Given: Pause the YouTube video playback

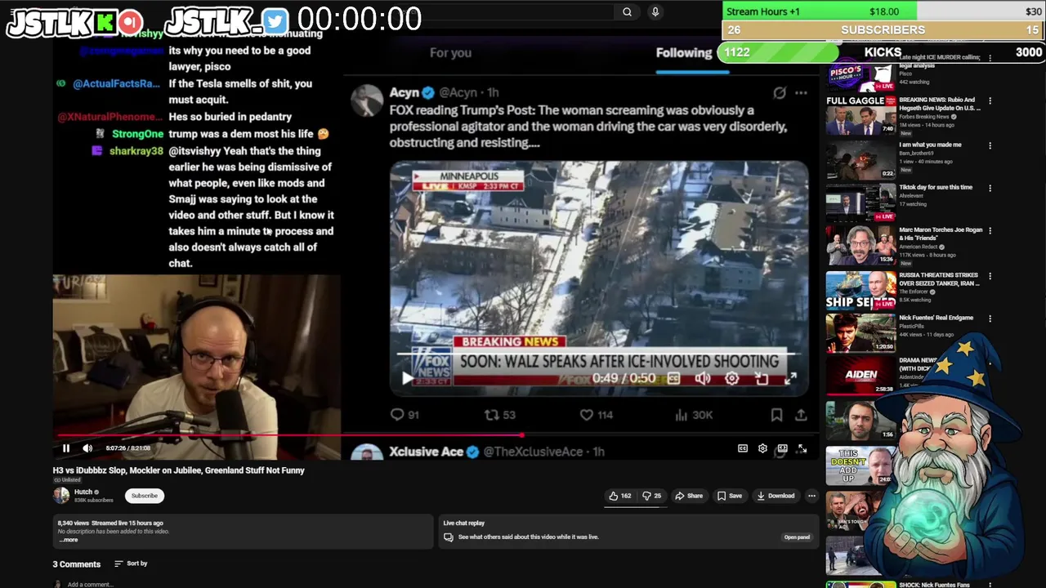Looking at the screenshot, I should [x=66, y=448].
